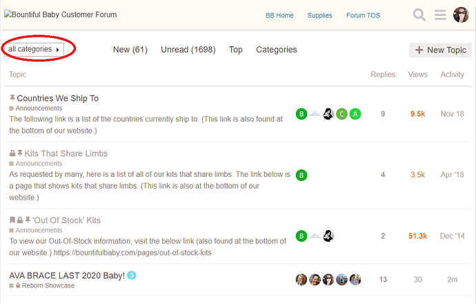Open the Forum TOS link

point(363,15)
